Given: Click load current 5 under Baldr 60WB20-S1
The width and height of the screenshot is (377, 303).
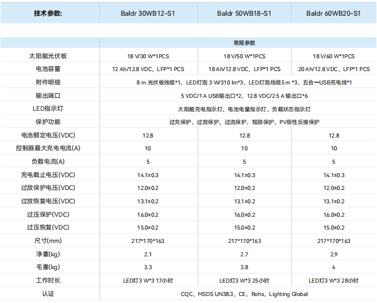Looking at the screenshot, I should click(333, 162).
